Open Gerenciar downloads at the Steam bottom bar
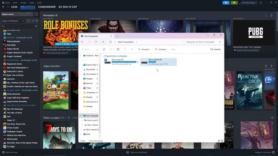The height and width of the screenshot is (156, 278). click(137, 152)
